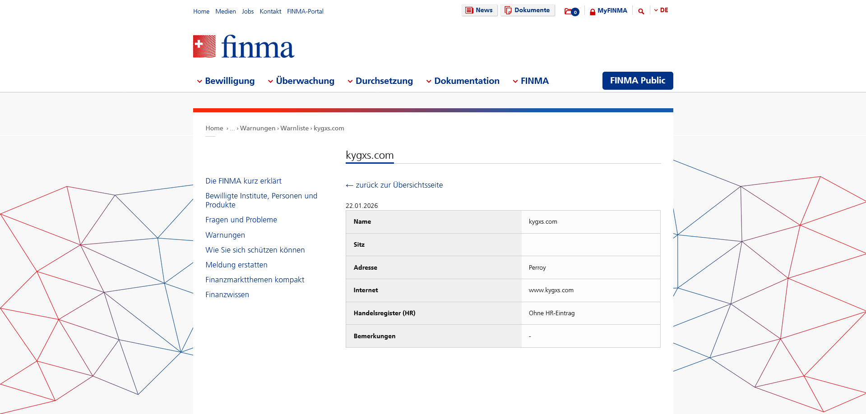Click the Handelsregister (HR) label

[x=384, y=313]
